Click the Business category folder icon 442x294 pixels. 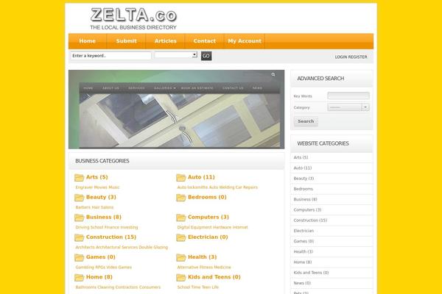(80, 218)
